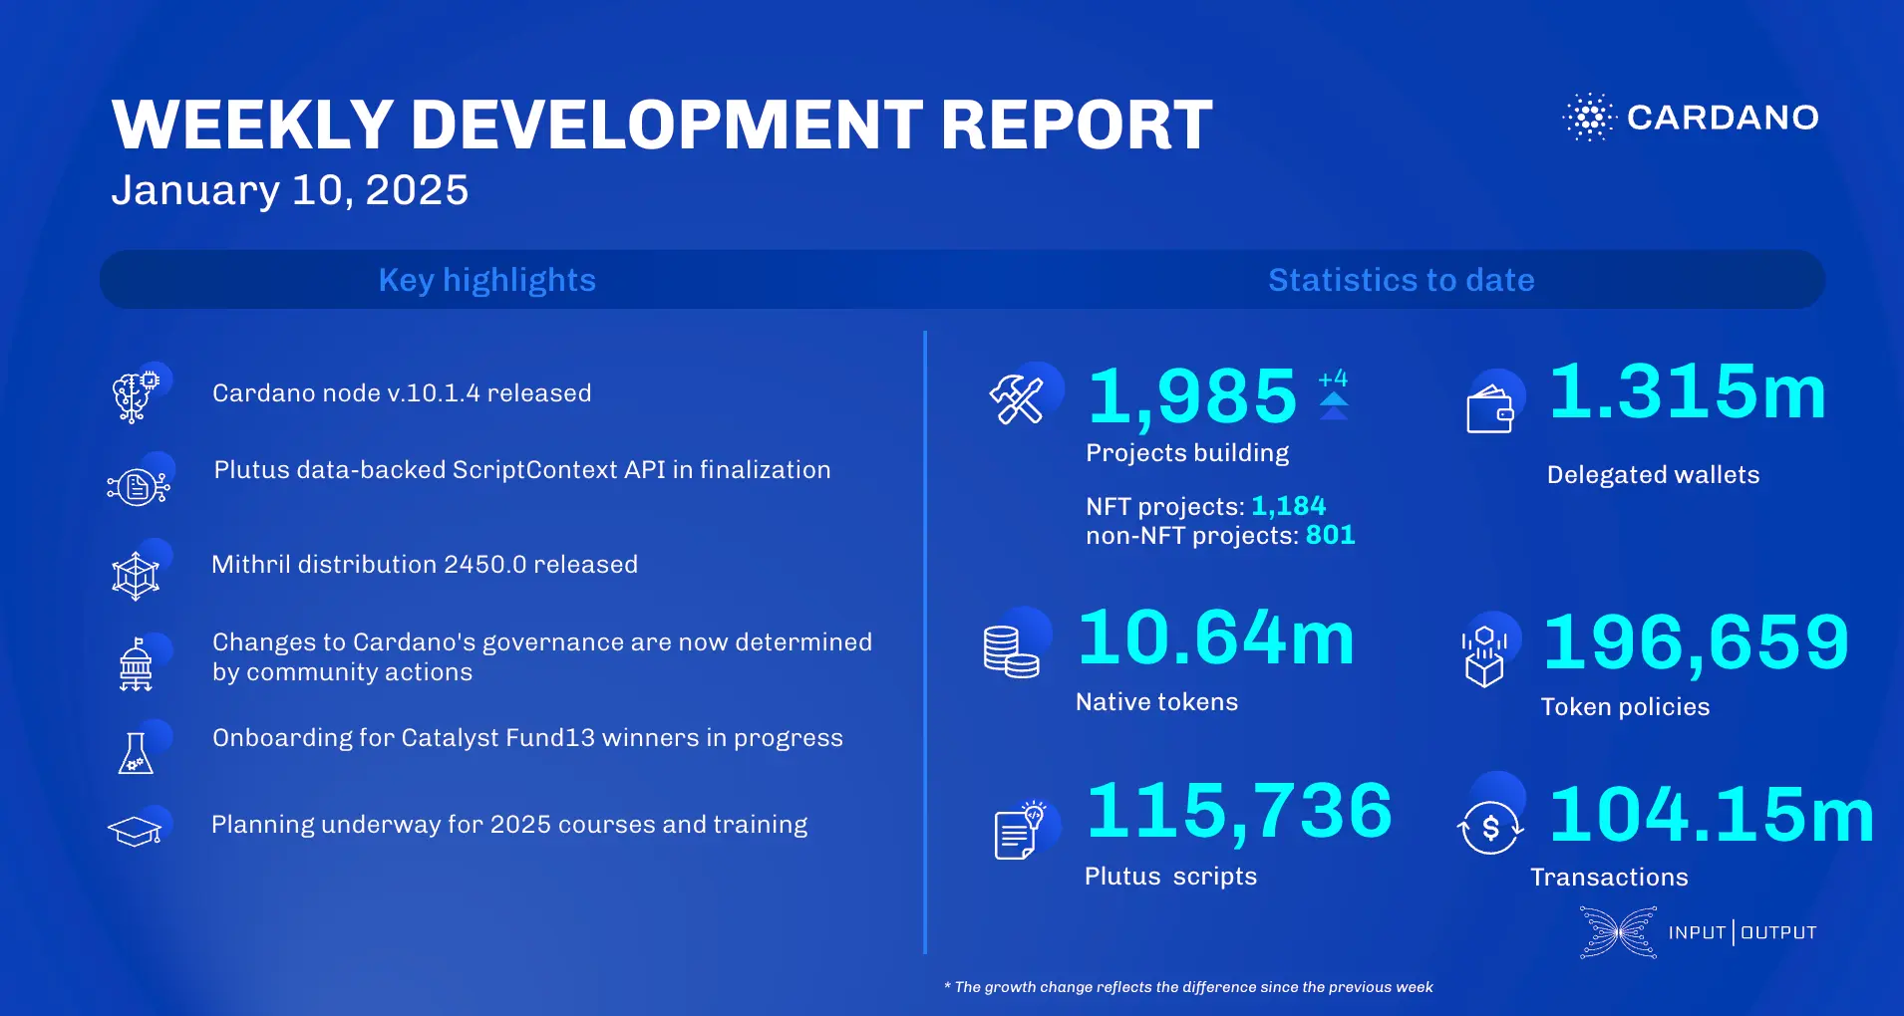
Task: Click the 1.315m Delegated wallets statistic
Action: [x=1688, y=391]
